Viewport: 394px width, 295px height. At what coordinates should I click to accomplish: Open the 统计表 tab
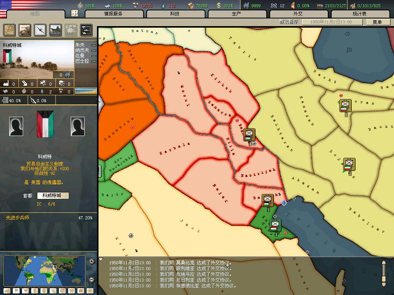tap(360, 14)
